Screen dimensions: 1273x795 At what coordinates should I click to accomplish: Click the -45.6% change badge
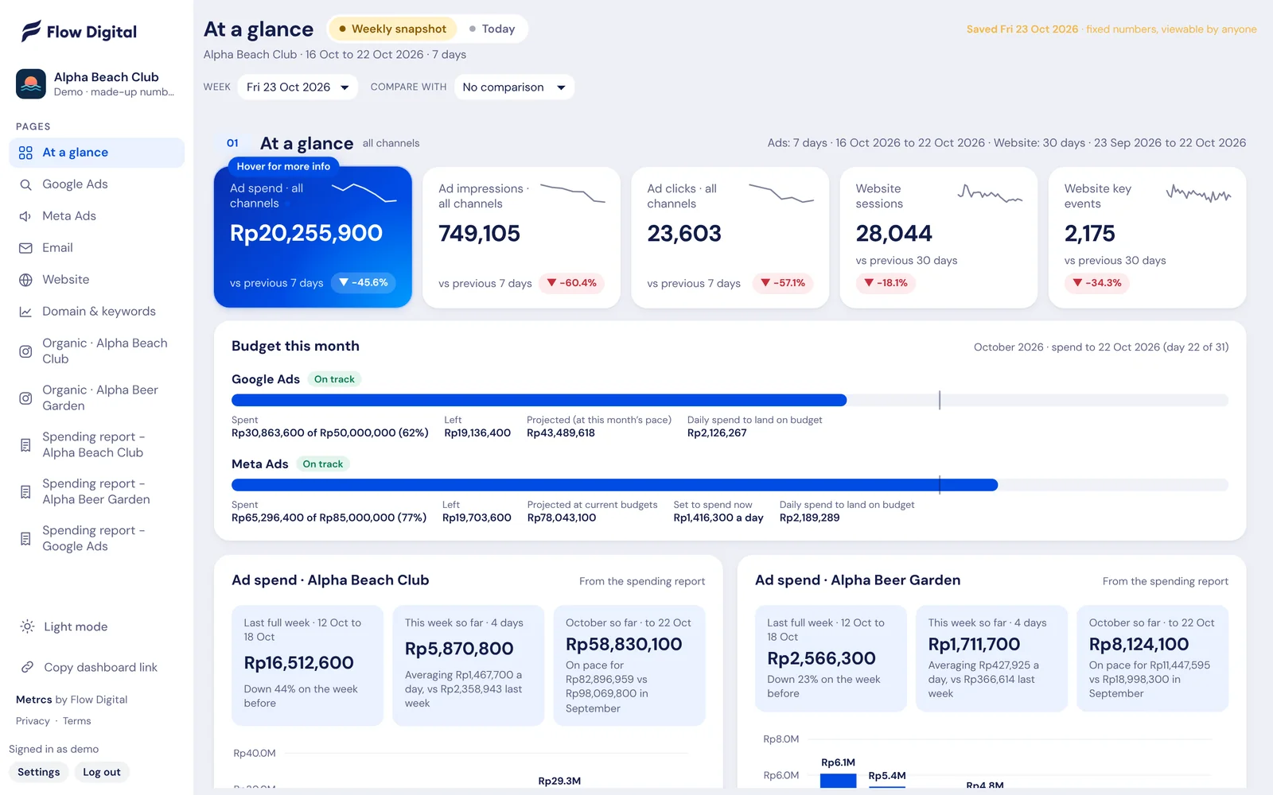point(364,282)
